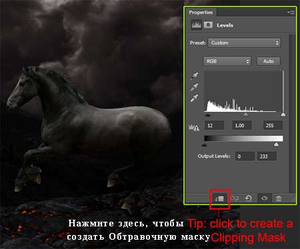Click the midtone input field 1,00
300x249 pixels.
(x=242, y=126)
